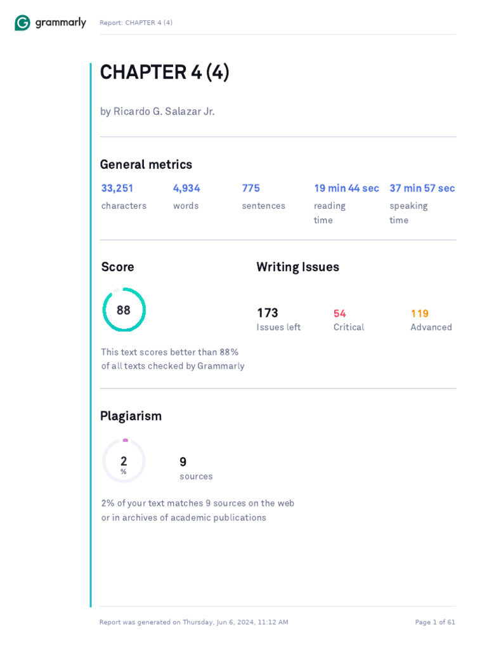Image resolution: width=487 pixels, height=650 pixels.
Task: Click the plagiarism 2% ring indicator
Action: coord(124,461)
